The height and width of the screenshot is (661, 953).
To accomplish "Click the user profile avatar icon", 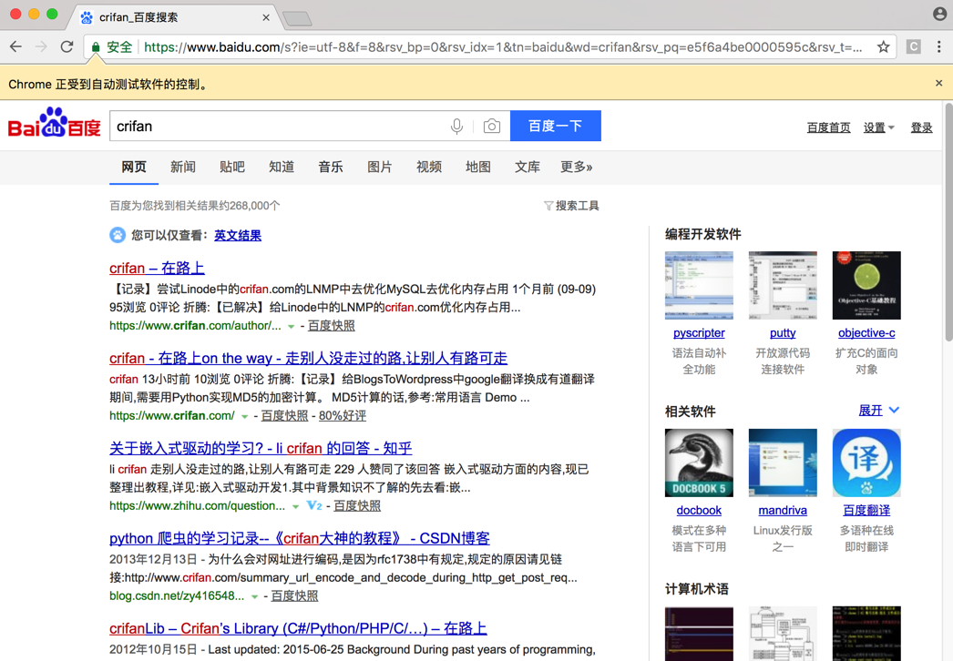I will point(939,14).
